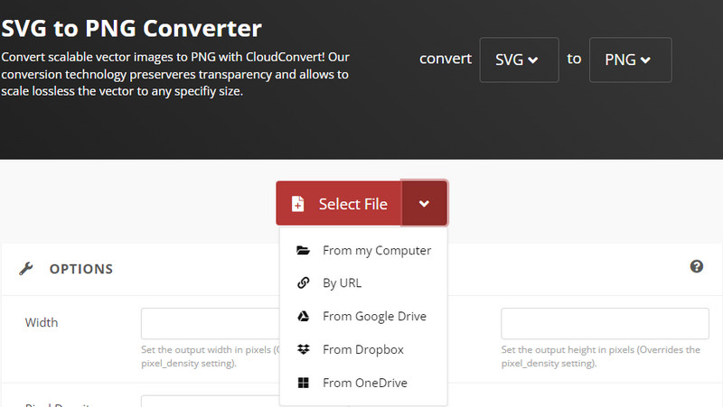The height and width of the screenshot is (407, 723).
Task: Open the PNG target format dropdown
Action: point(630,60)
